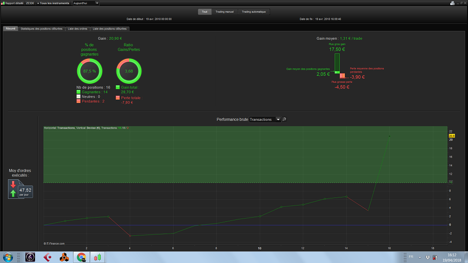Open the Liste des ordres tab
The height and width of the screenshot is (263, 468).
click(x=78, y=29)
